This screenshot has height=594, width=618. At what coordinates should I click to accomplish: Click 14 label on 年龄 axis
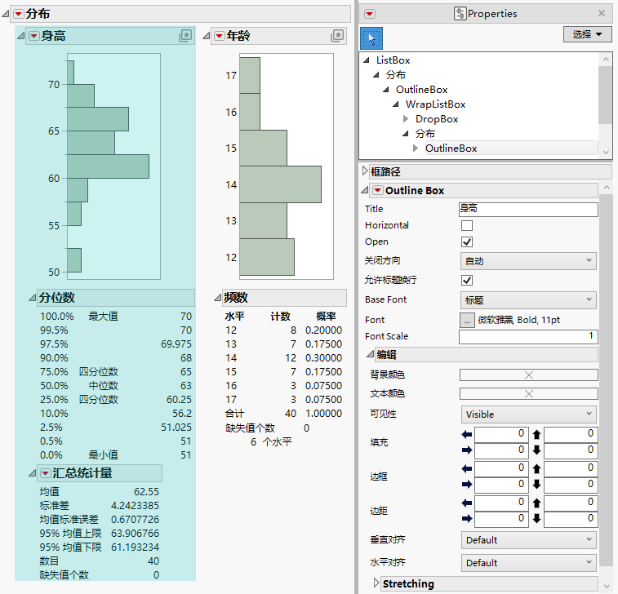(x=231, y=184)
